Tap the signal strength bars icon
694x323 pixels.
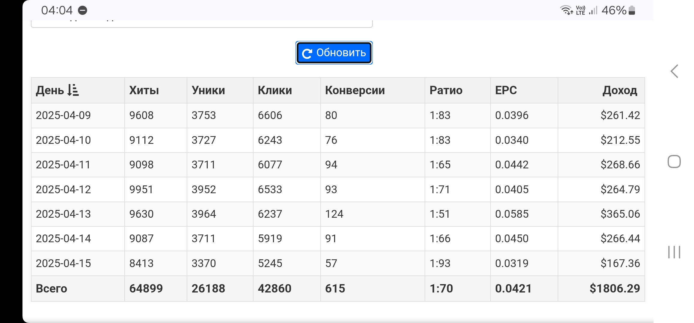(x=593, y=10)
